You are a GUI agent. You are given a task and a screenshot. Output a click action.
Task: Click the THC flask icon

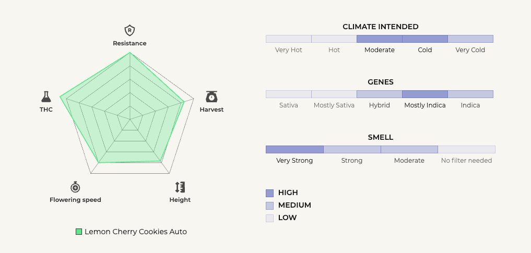pyautogui.click(x=46, y=97)
